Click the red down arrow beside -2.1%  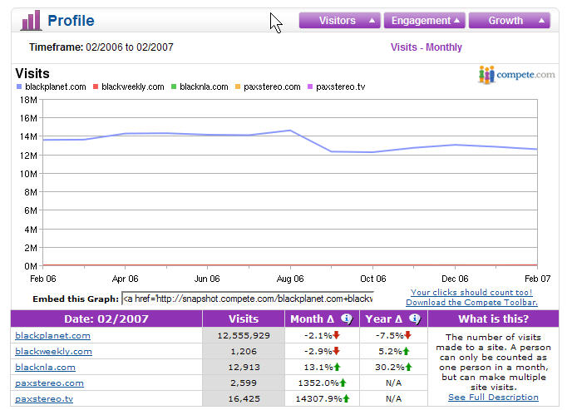tap(337, 335)
